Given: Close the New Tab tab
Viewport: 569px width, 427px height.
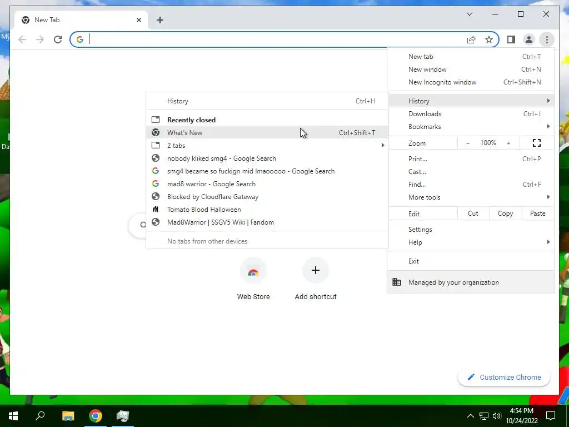Looking at the screenshot, I should click(x=138, y=20).
